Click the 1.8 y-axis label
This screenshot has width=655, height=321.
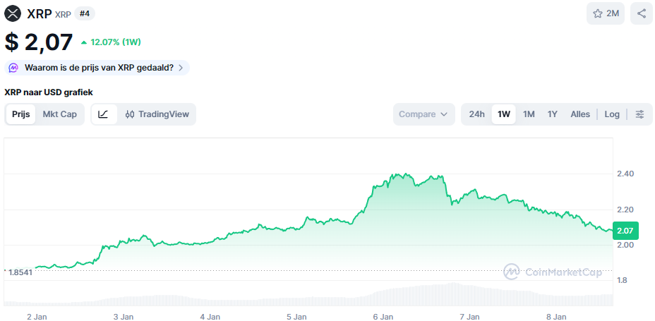click(623, 281)
